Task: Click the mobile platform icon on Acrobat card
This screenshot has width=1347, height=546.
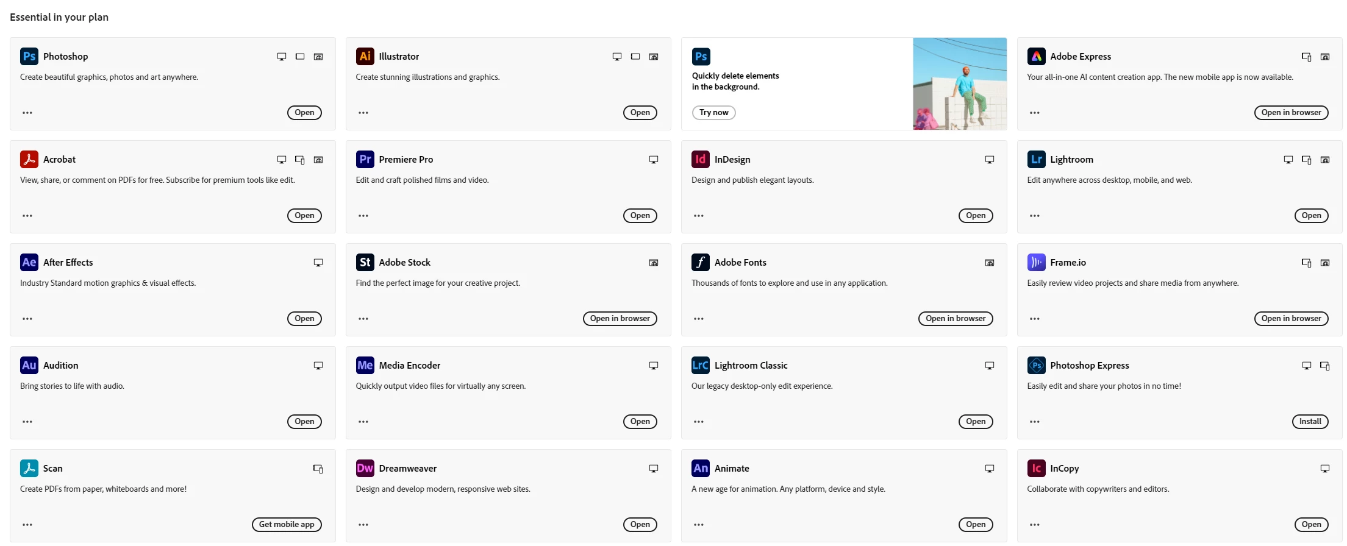Action: point(300,160)
